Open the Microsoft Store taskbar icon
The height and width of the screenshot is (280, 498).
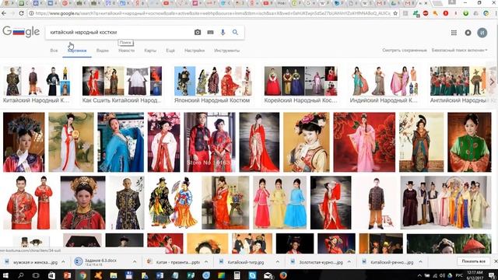click(x=51, y=275)
